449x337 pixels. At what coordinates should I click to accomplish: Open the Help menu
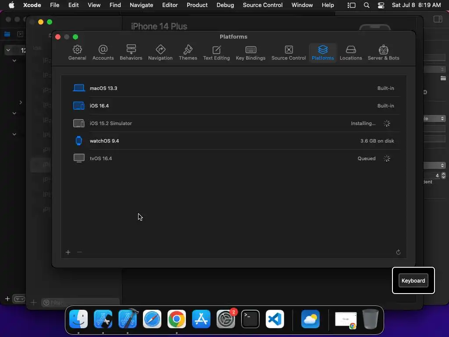pos(328,5)
